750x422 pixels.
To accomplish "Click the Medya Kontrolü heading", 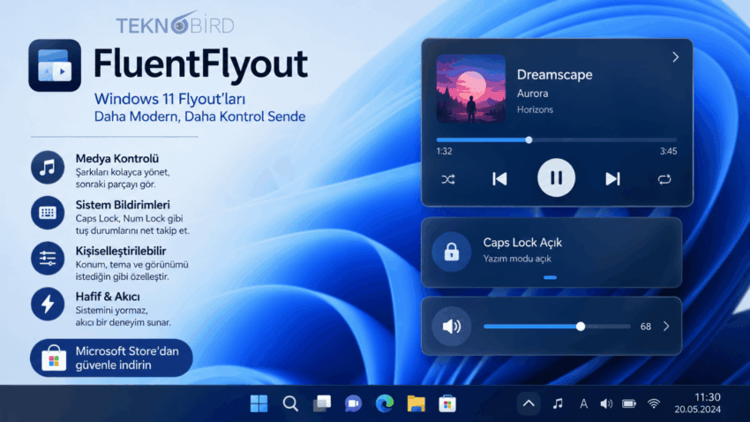I will [117, 158].
